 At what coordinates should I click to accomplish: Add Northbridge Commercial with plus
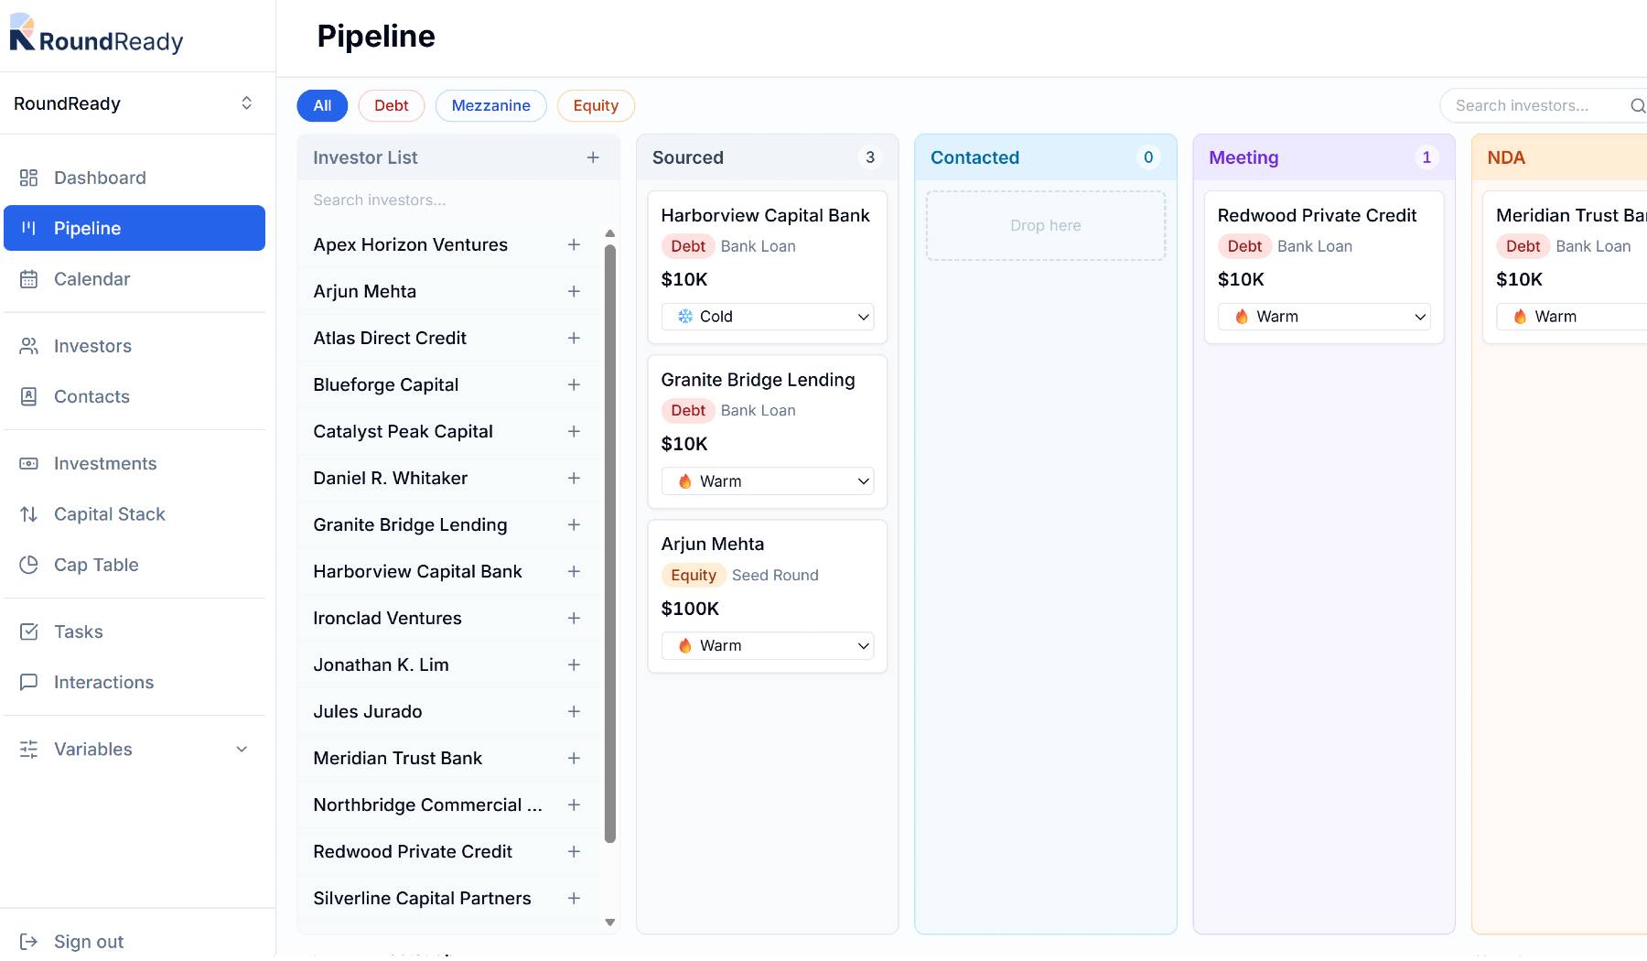[x=574, y=804]
